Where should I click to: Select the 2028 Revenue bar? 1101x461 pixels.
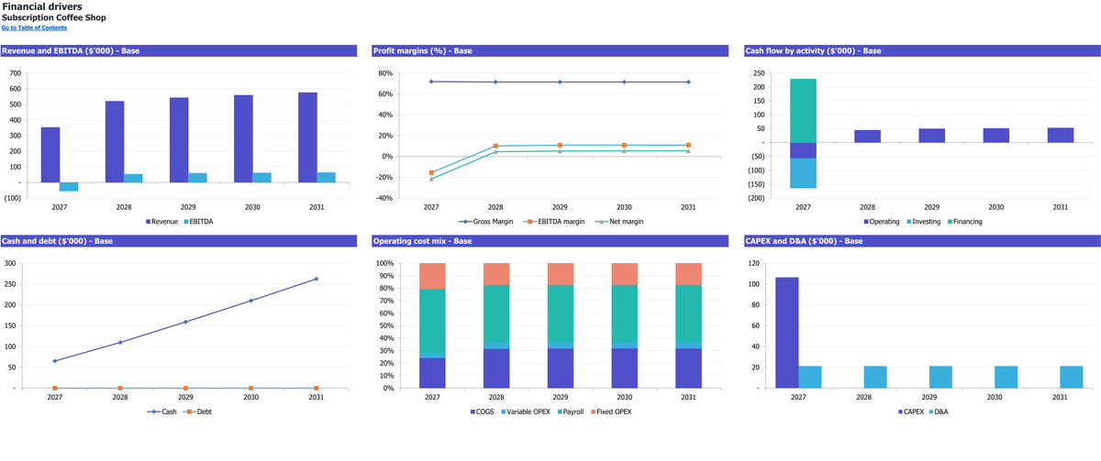pos(115,141)
